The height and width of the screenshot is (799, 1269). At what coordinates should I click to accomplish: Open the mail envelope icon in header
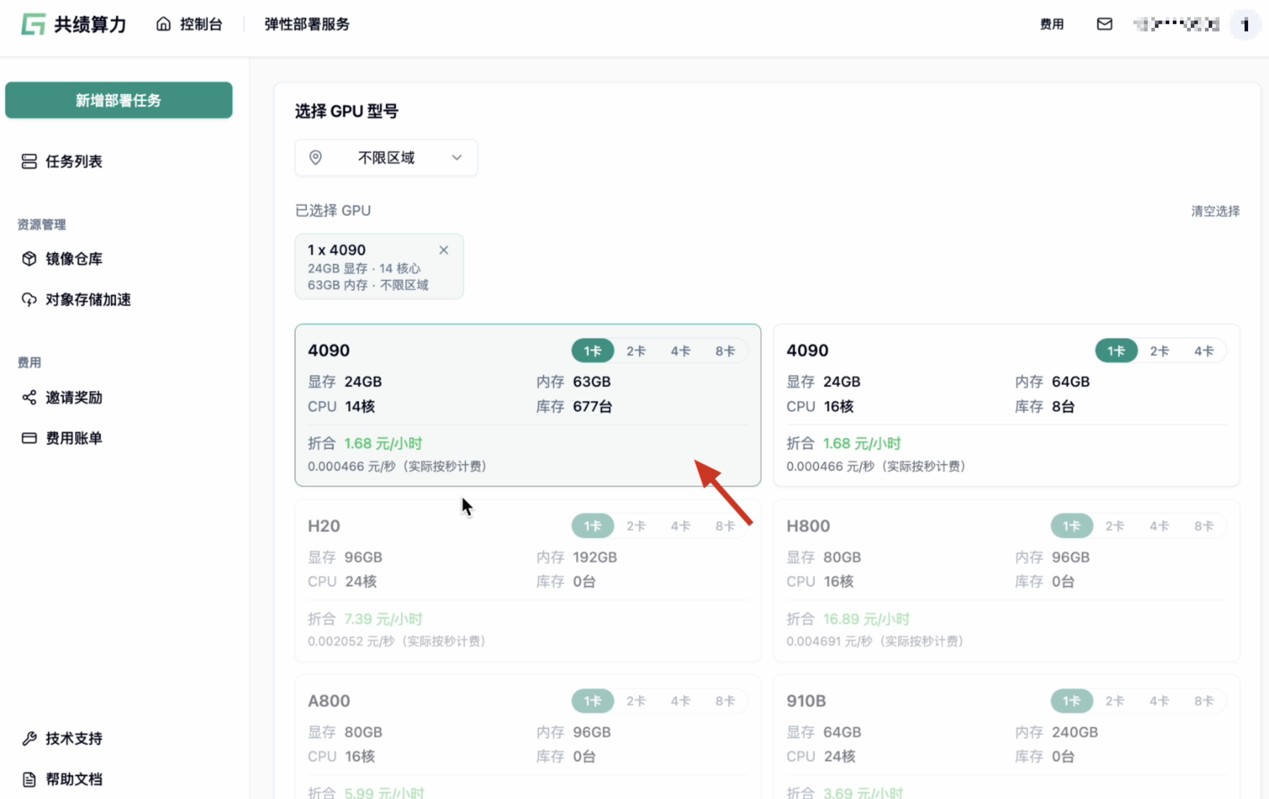pos(1104,24)
